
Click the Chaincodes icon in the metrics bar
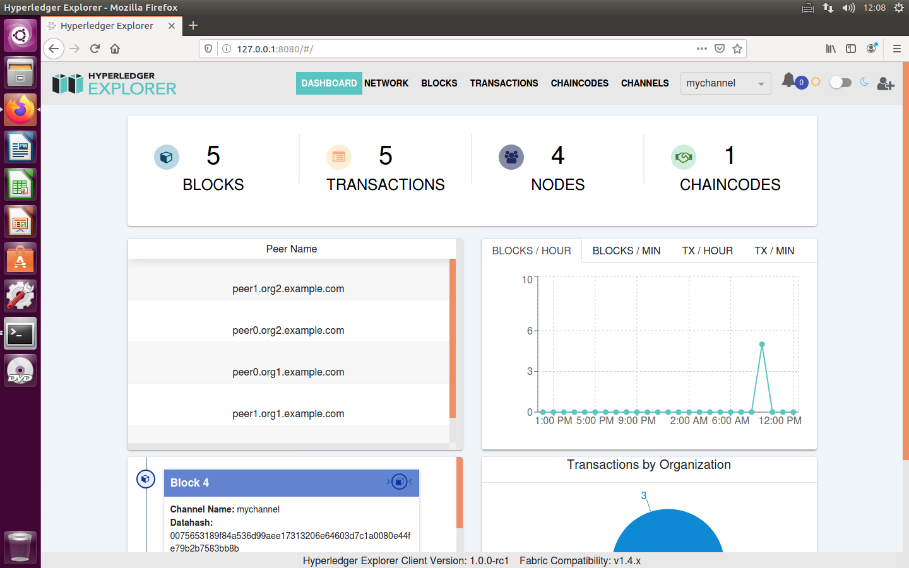pos(684,157)
